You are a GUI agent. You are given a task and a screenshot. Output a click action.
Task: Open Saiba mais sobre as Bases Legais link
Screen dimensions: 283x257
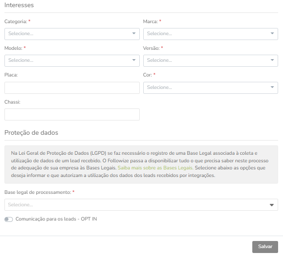155,168
